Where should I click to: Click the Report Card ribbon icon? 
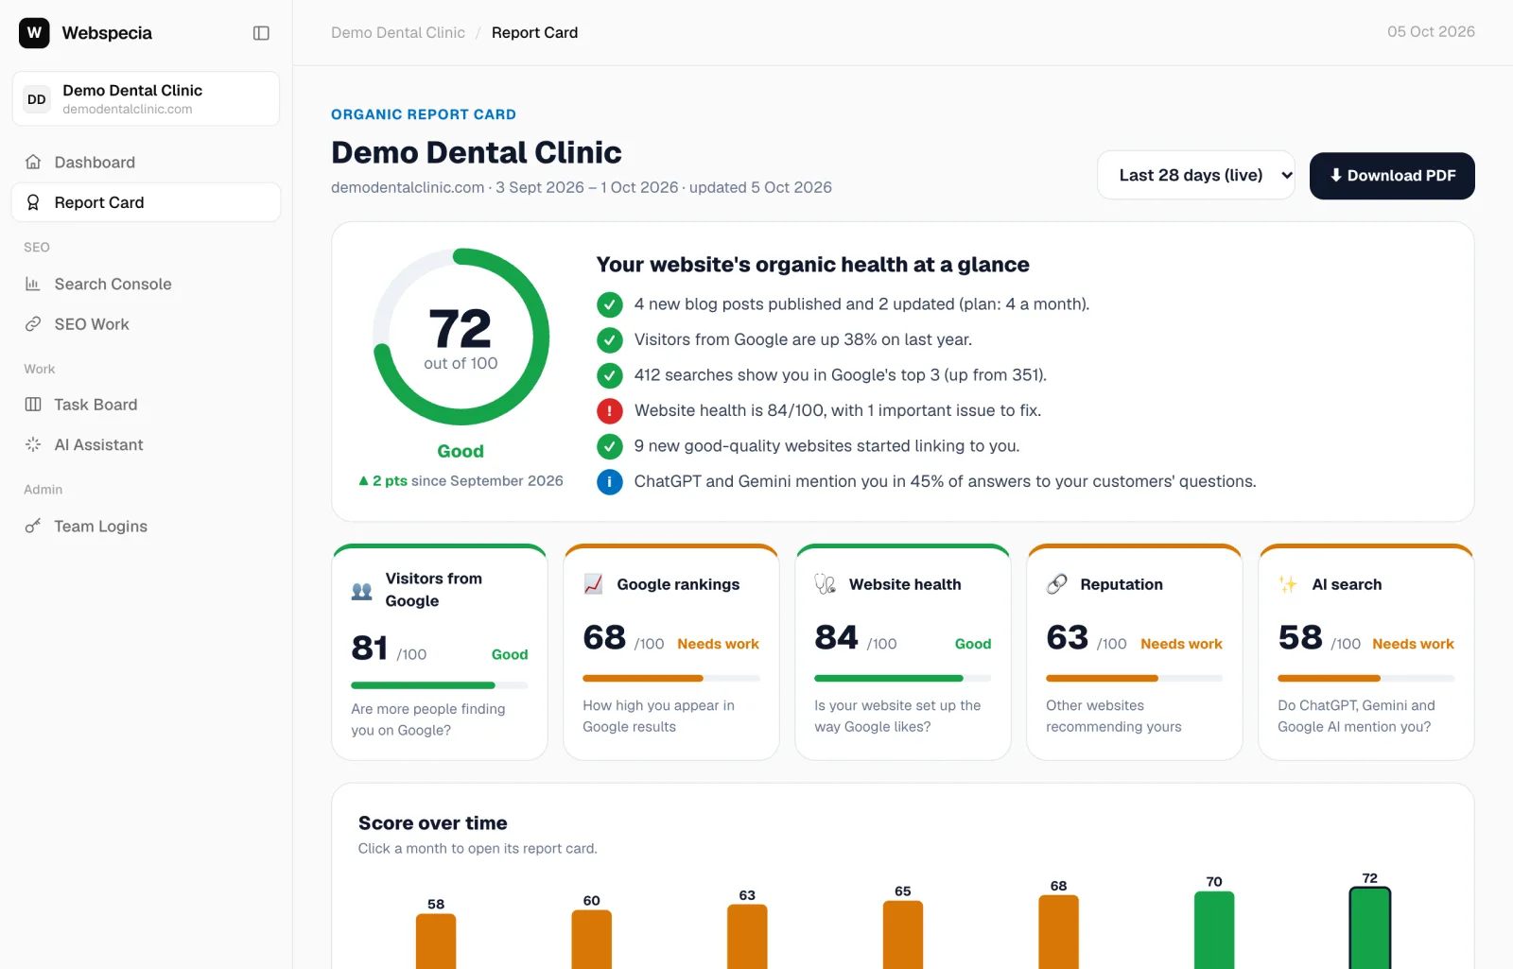33,202
